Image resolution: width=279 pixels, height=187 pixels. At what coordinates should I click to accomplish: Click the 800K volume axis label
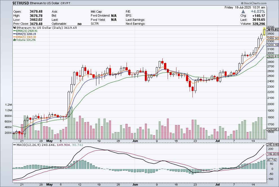pyautogui.click(x=8, y=116)
